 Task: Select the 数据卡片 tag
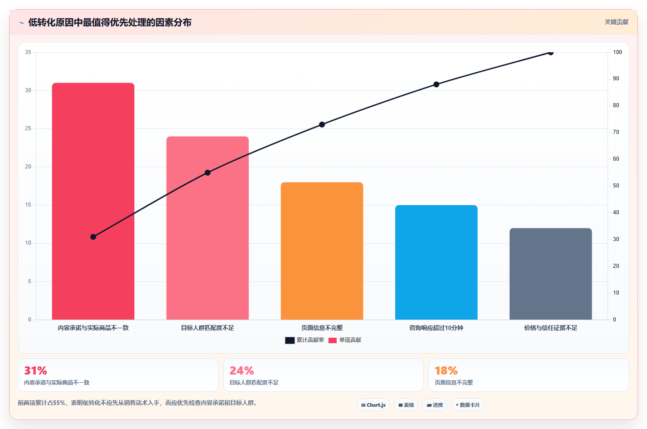[468, 405]
